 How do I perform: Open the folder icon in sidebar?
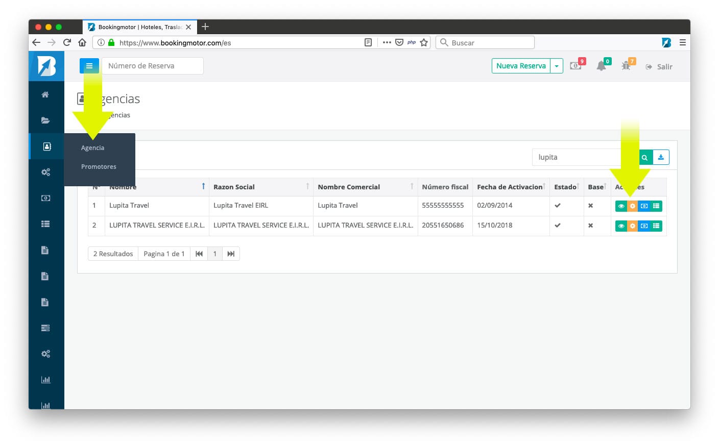point(45,120)
